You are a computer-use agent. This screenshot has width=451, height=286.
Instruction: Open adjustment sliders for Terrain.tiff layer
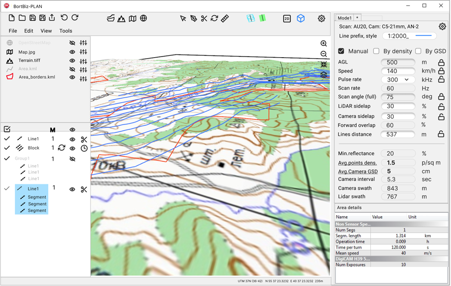[x=83, y=61]
